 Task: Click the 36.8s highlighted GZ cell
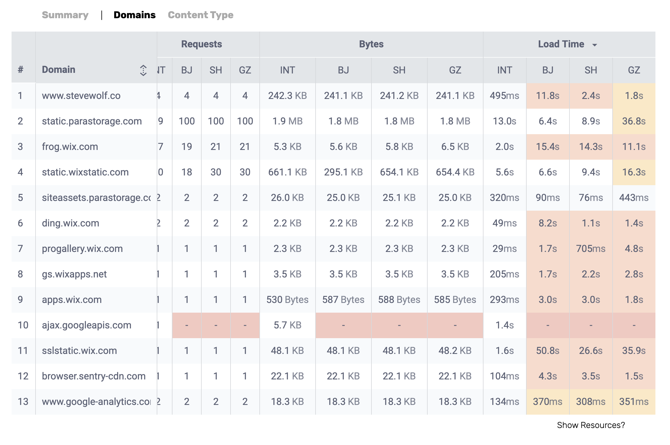click(x=634, y=121)
